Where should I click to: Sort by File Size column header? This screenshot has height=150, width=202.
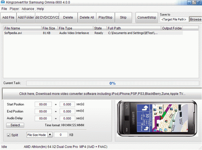click(49, 28)
